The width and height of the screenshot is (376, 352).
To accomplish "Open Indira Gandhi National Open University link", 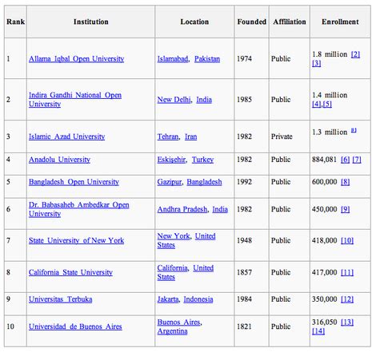I will pos(75,100).
